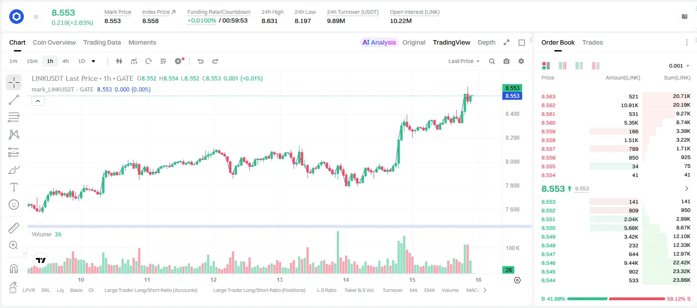Screen dimensions: 697x308
Task: Select the trend line drawing tool
Action: 14,100
